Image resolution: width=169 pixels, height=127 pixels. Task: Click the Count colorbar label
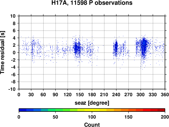92,125
